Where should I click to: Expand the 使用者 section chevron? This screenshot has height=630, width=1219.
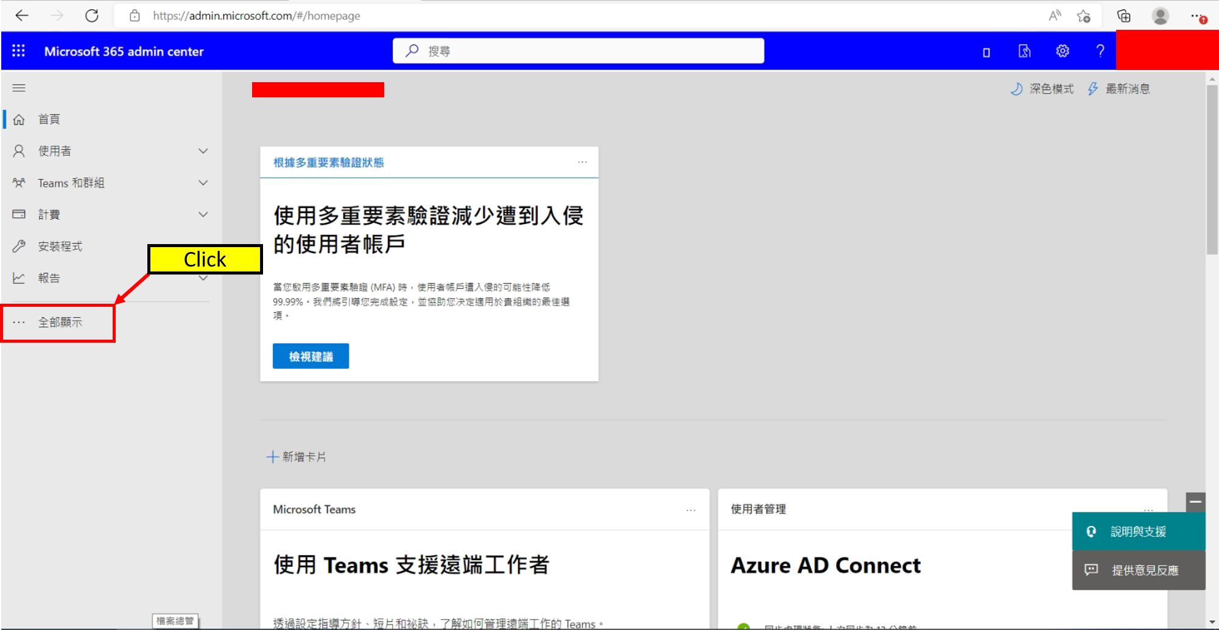203,150
